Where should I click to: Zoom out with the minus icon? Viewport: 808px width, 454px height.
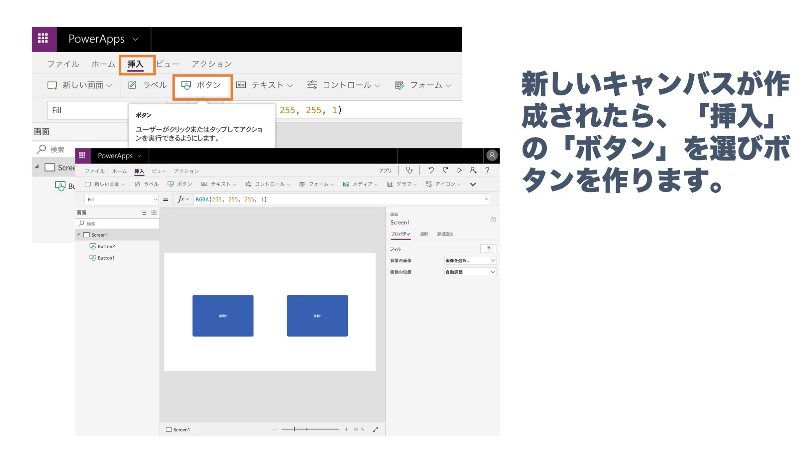click(275, 429)
